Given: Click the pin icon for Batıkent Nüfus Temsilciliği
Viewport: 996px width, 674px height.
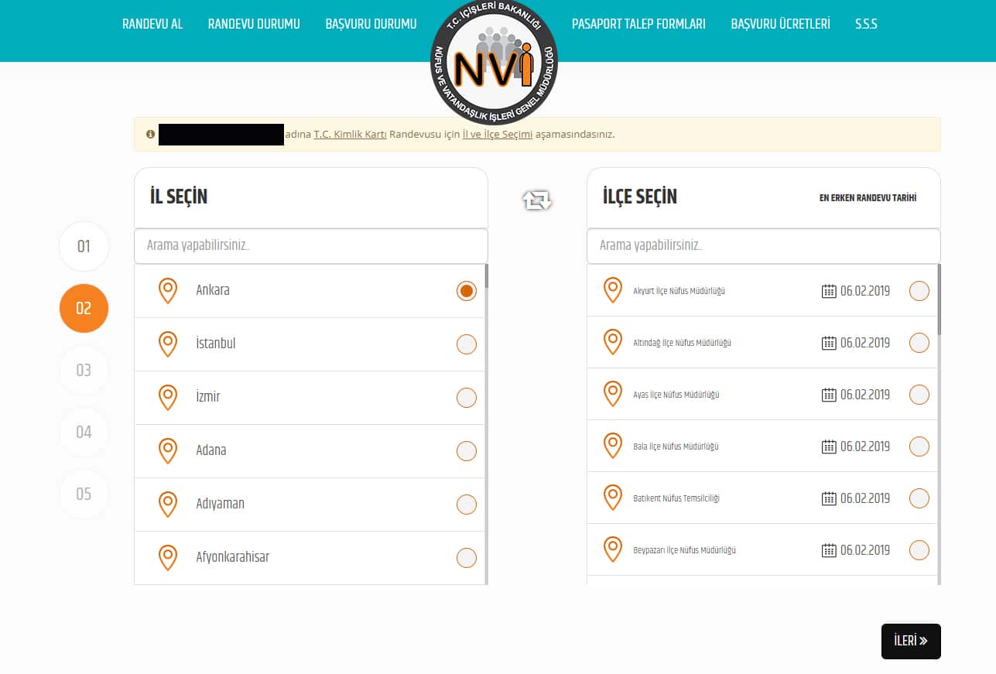Looking at the screenshot, I should (x=612, y=498).
